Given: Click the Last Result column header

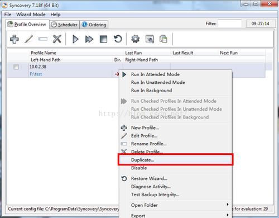Looking at the screenshot, I should click(x=182, y=53).
